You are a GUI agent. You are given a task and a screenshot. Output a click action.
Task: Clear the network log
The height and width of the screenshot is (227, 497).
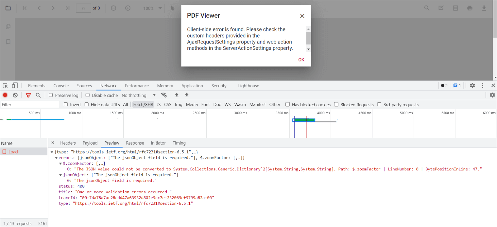click(x=15, y=95)
